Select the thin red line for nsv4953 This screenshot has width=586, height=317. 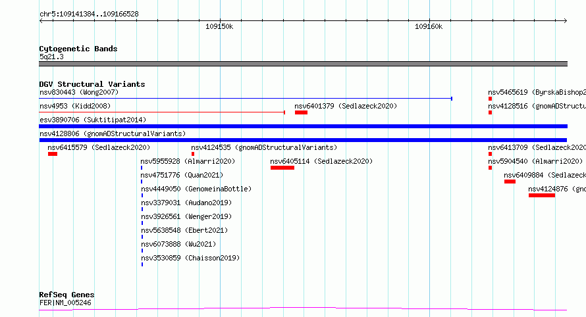tap(162, 112)
